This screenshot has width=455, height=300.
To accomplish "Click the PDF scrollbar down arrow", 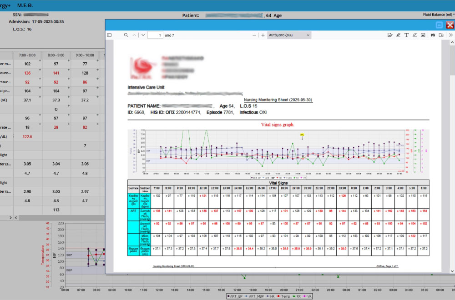I will pyautogui.click(x=452, y=271).
